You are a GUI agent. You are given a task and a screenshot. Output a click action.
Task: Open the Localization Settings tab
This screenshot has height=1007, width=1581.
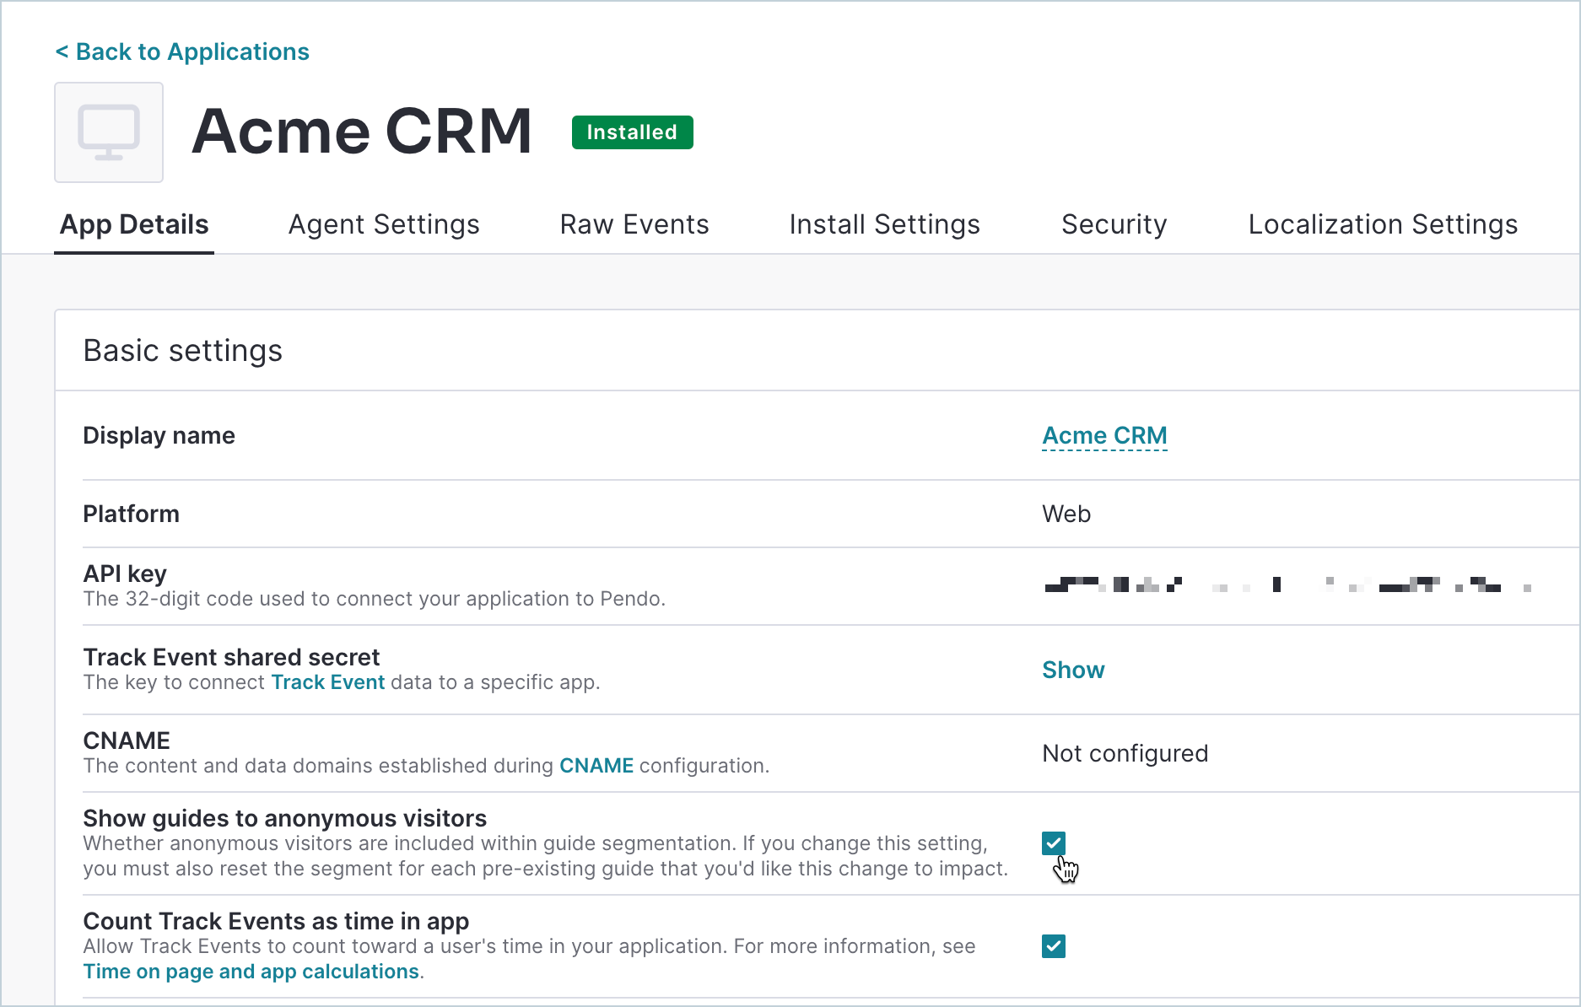pyautogui.click(x=1383, y=224)
